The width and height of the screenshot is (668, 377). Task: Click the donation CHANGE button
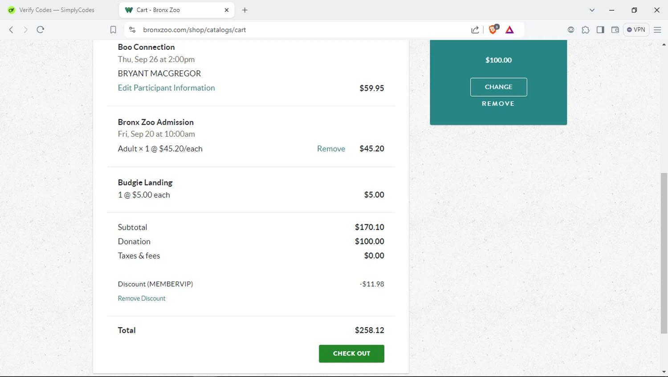click(498, 87)
